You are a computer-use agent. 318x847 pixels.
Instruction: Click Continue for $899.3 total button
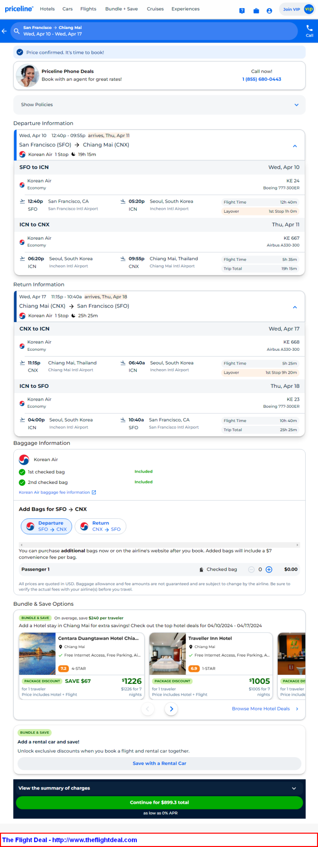coord(159,802)
